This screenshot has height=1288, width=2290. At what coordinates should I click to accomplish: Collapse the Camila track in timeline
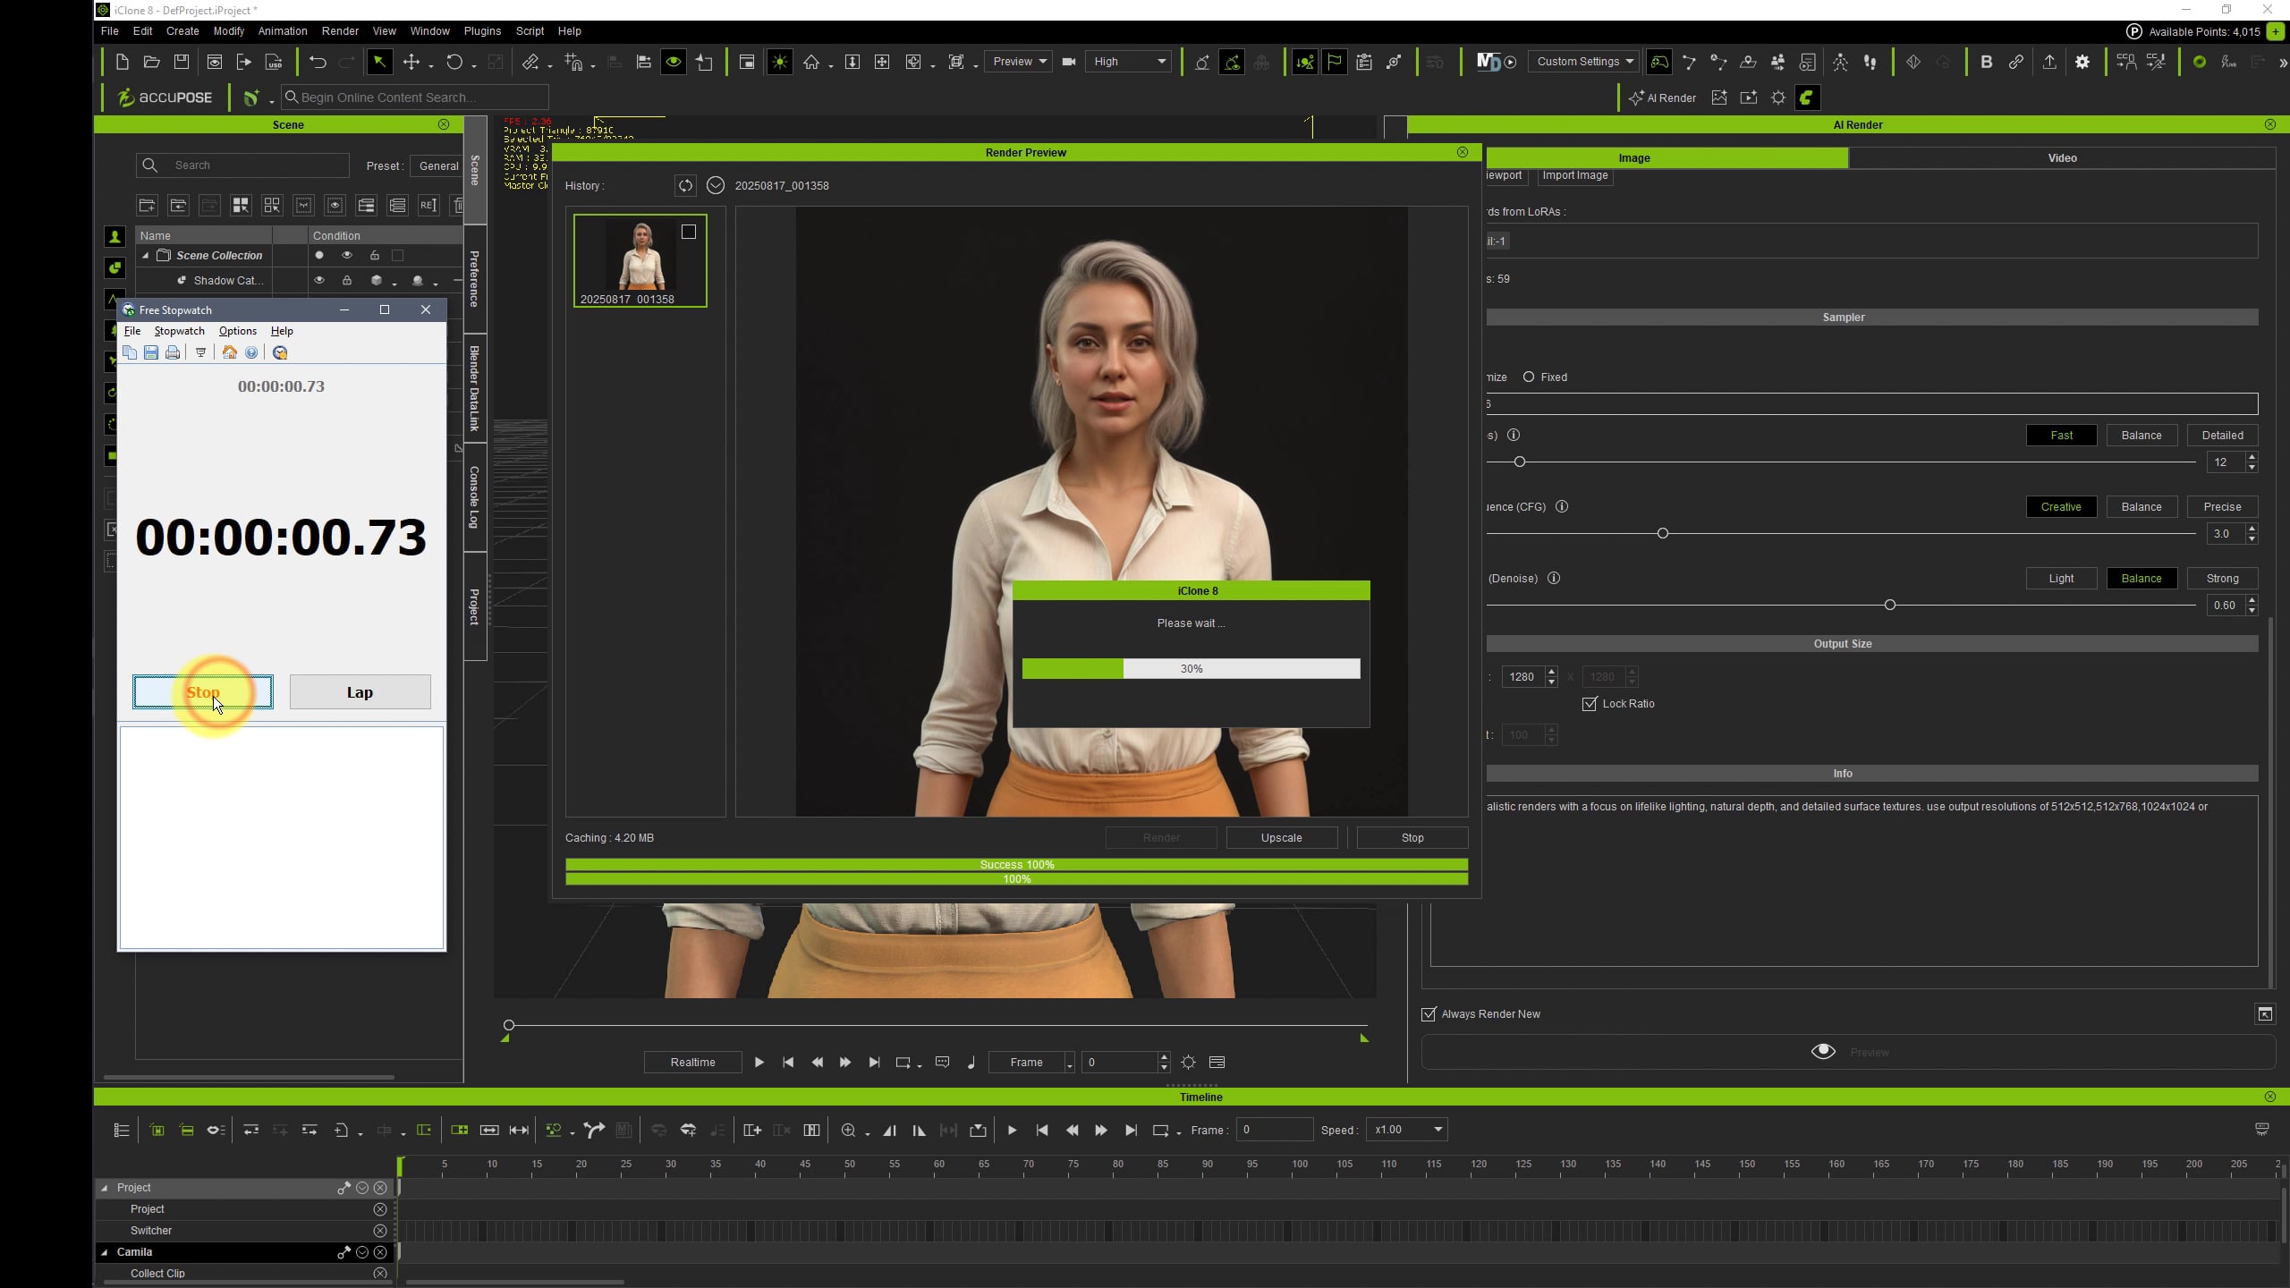105,1252
